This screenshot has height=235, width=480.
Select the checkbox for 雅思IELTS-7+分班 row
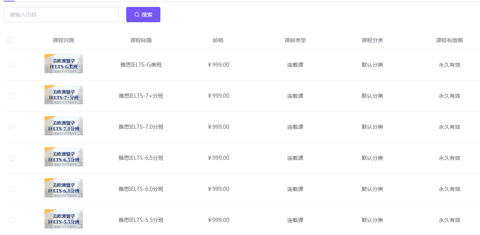[x=12, y=96]
